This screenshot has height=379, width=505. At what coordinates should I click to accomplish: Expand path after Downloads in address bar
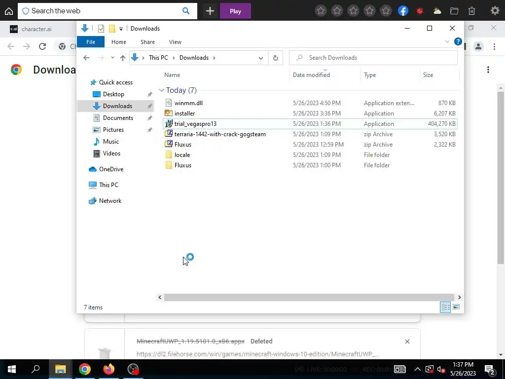214,58
